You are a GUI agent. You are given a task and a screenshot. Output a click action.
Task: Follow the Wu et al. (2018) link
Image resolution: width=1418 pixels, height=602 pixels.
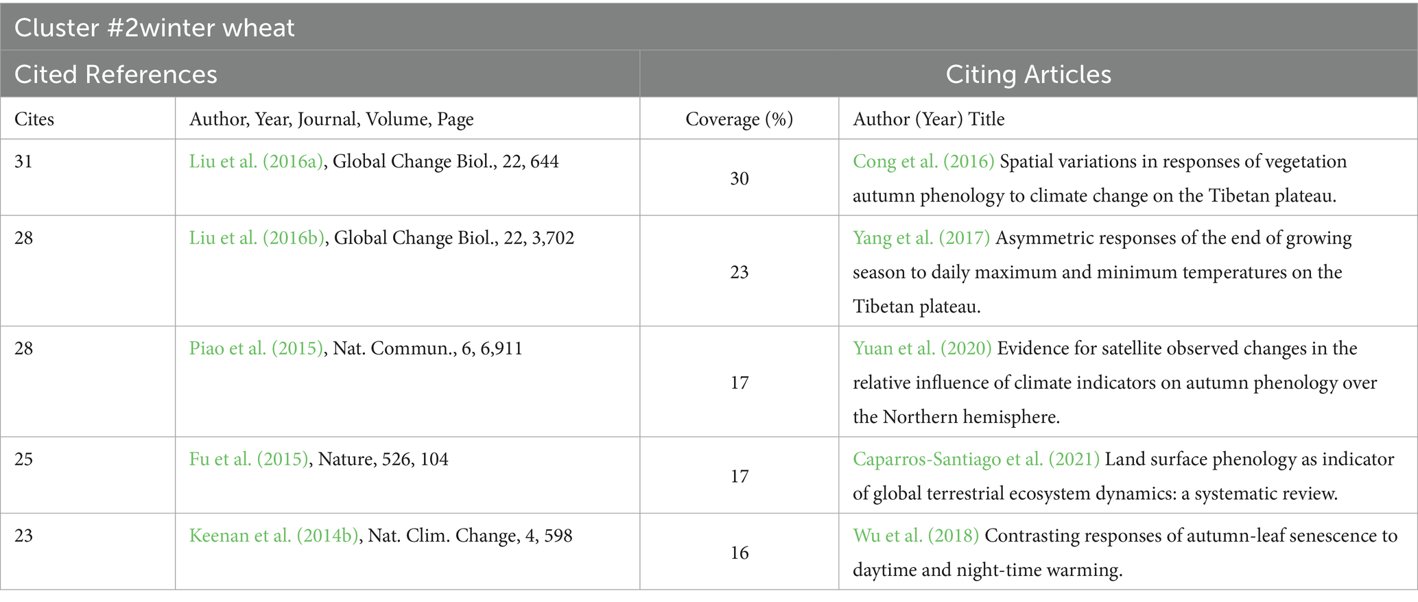(x=915, y=535)
